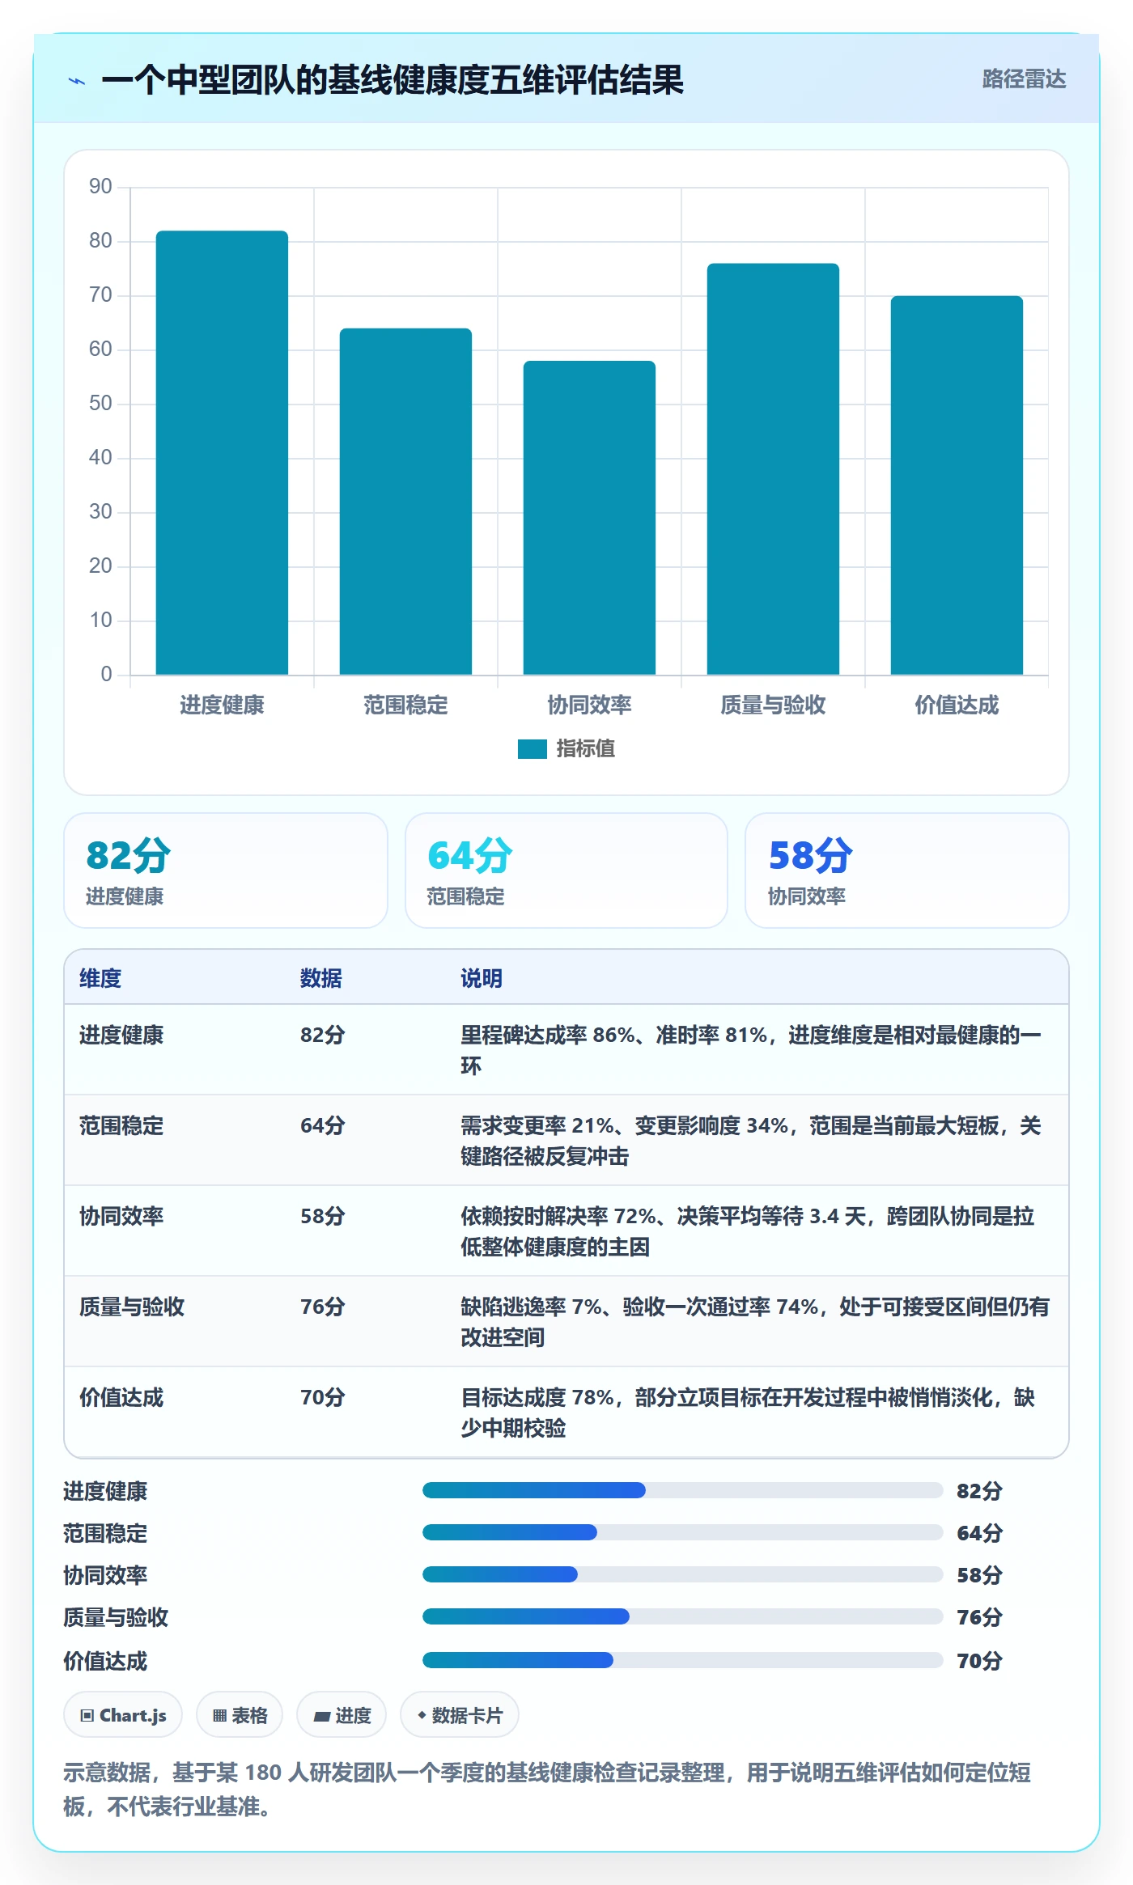
Task: Click the chart title 一个中型团队的基线健康度五维评估结果
Action: tap(393, 80)
